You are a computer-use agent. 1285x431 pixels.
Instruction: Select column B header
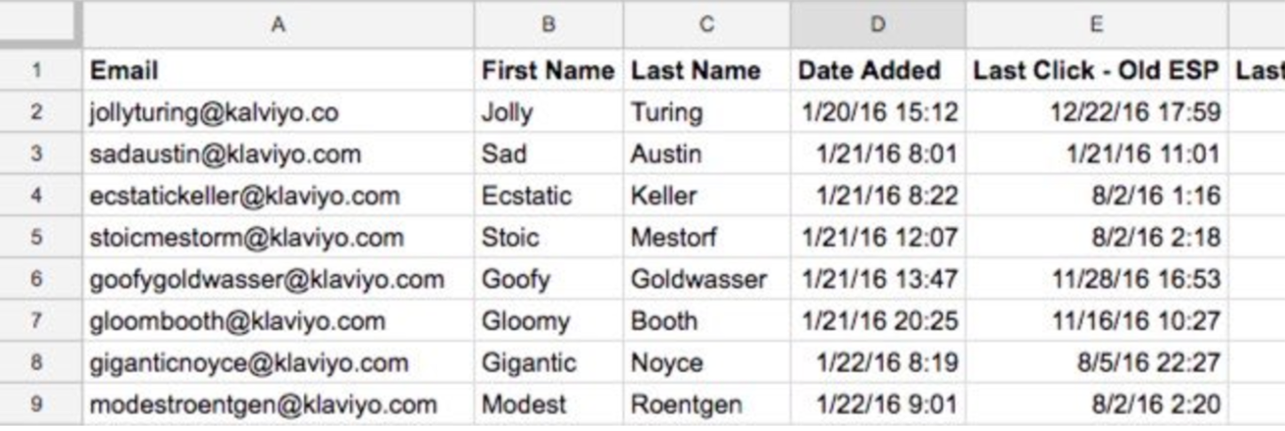click(548, 25)
